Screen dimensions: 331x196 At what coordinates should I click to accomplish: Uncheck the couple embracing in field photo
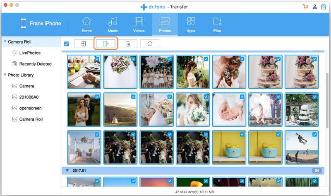[97, 97]
